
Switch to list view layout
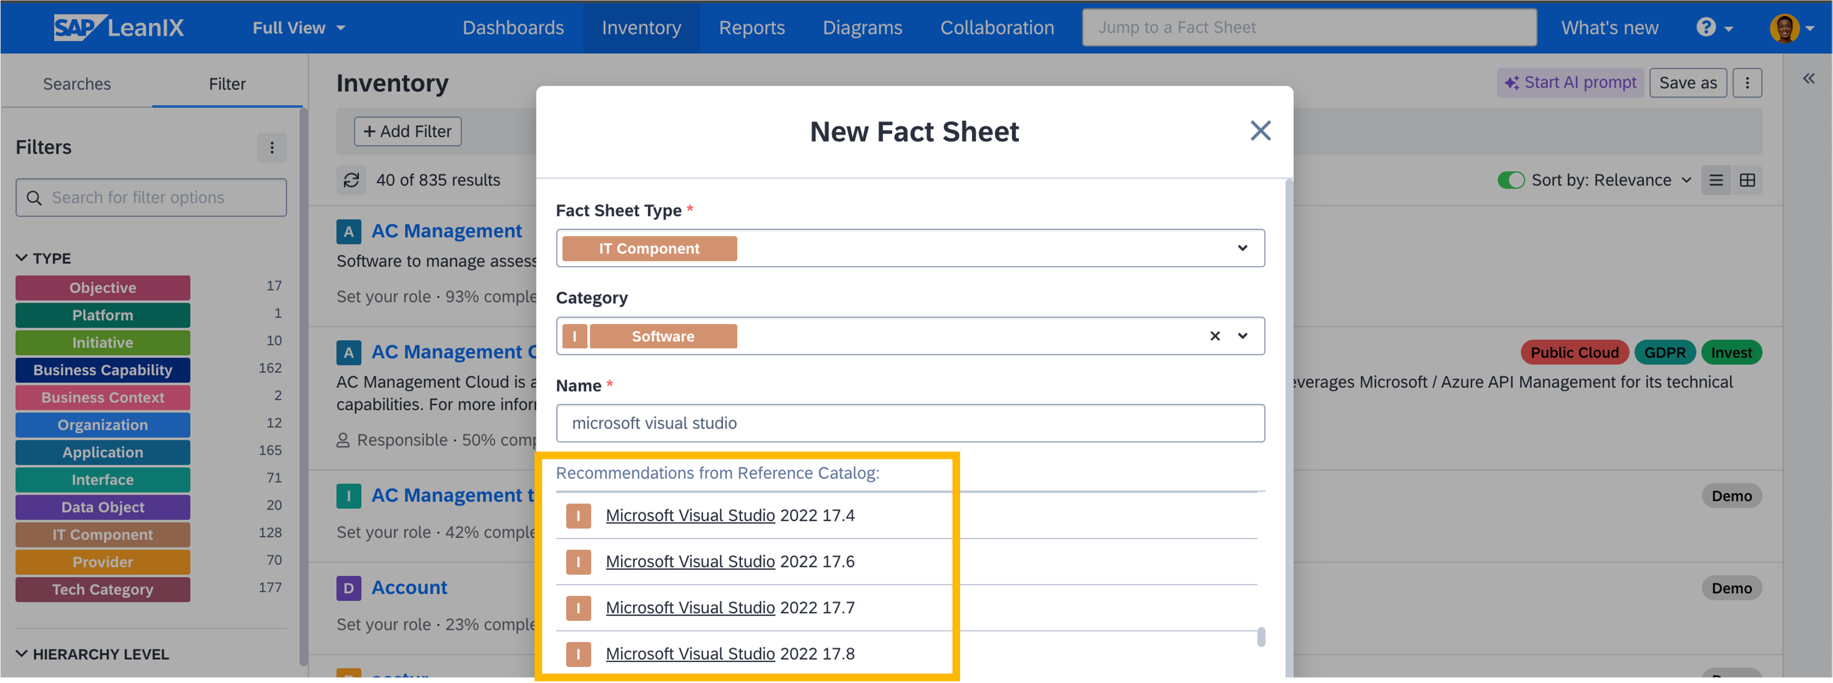click(x=1716, y=180)
